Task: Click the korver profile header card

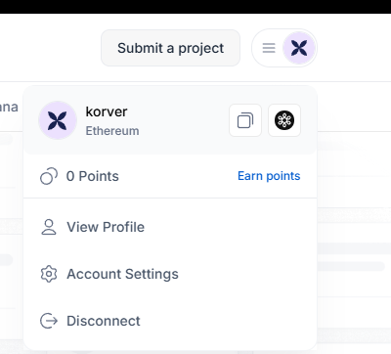Action: pos(170,120)
